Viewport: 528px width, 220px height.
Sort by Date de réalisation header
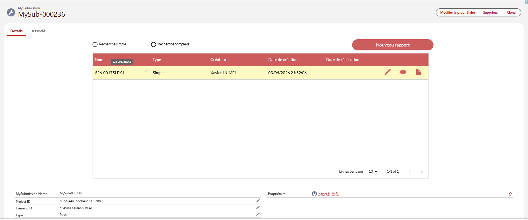tap(343, 60)
